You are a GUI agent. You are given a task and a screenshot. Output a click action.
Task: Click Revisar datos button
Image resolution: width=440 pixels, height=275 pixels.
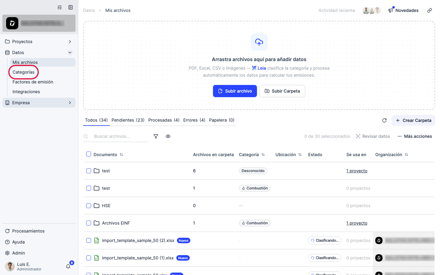[373, 136]
